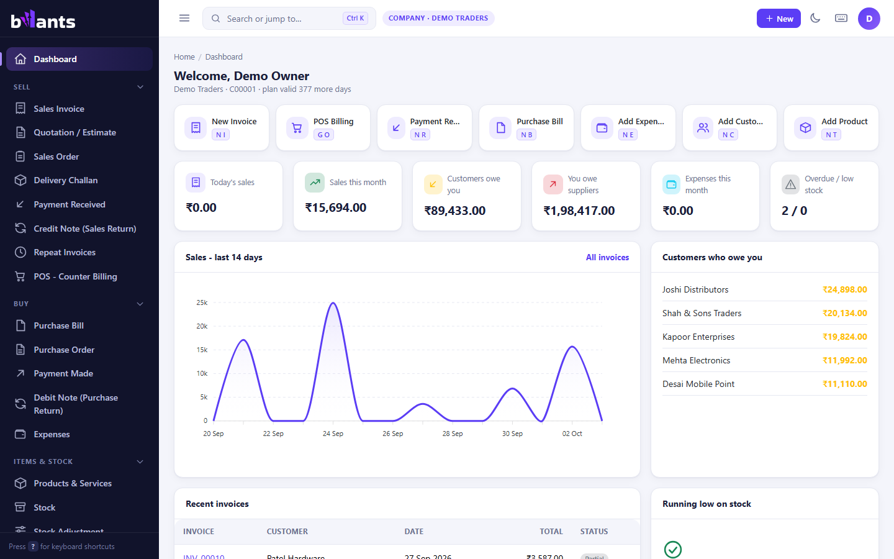Open Dashboard in sidebar
The height and width of the screenshot is (559, 894).
point(79,59)
